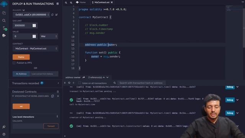Clear the terminal console

click(69, 83)
